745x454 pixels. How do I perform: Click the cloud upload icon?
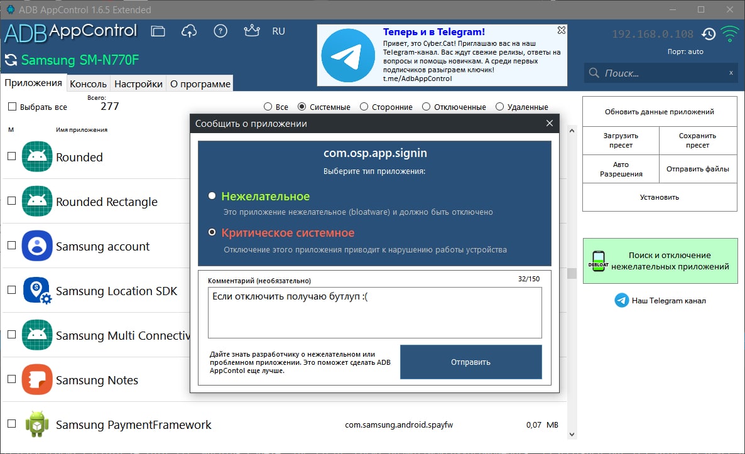coord(189,31)
